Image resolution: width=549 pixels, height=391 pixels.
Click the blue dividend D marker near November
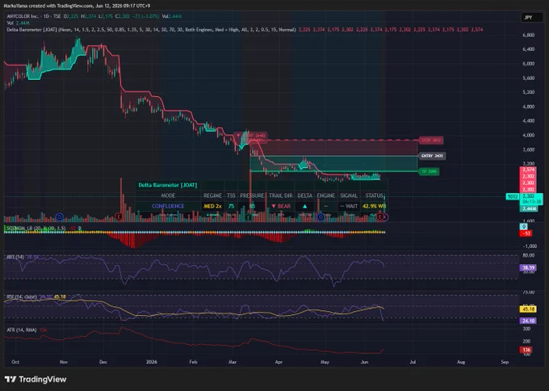click(60, 217)
